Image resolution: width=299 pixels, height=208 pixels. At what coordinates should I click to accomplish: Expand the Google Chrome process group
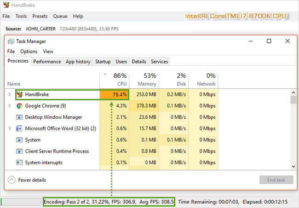pyautogui.click(x=10, y=106)
